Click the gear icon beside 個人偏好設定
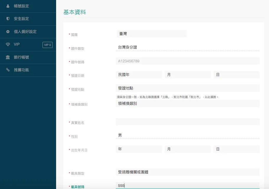Viewport: 269px width, 189px height. pos(8,31)
